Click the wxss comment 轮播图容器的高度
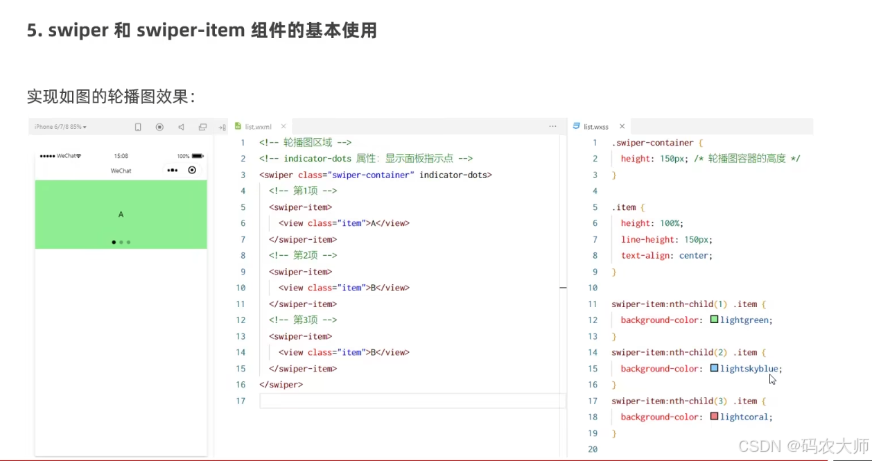Image resolution: width=872 pixels, height=461 pixels. [747, 159]
